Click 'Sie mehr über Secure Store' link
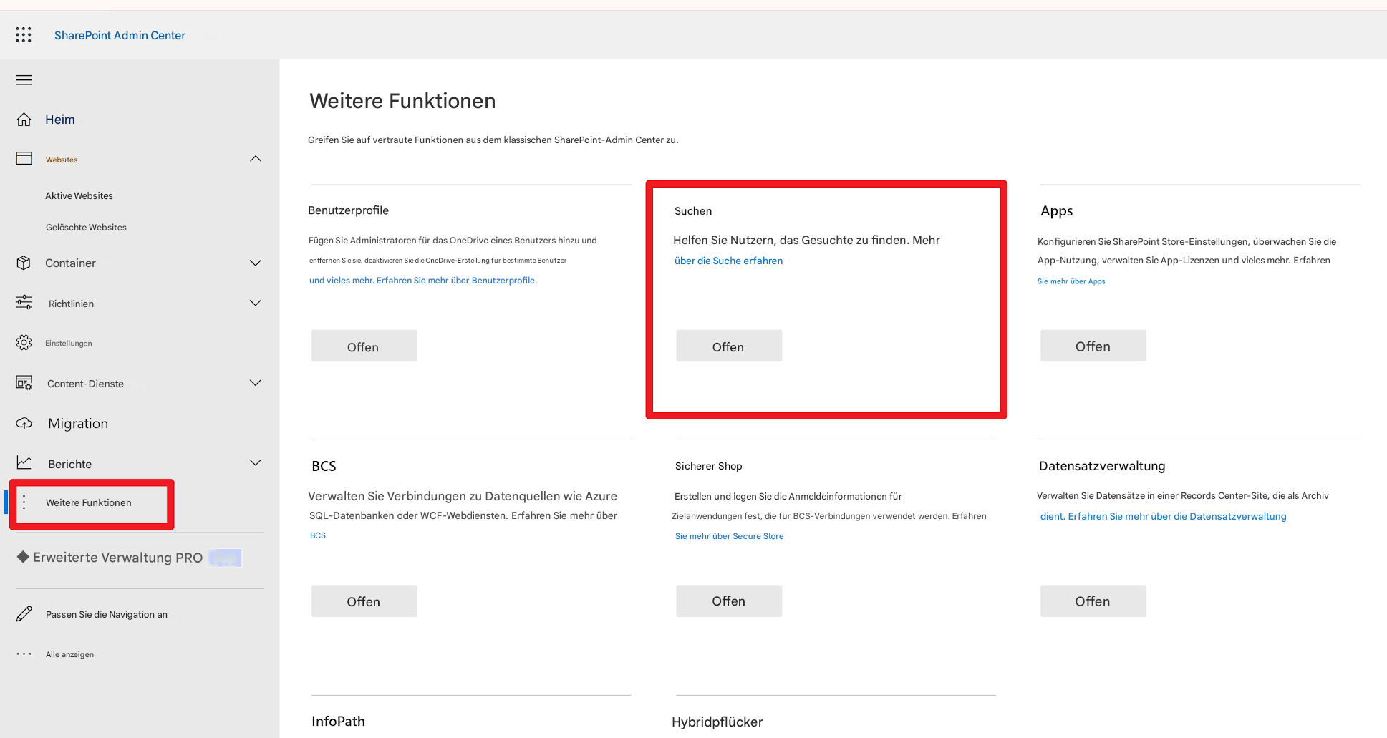 pos(729,536)
